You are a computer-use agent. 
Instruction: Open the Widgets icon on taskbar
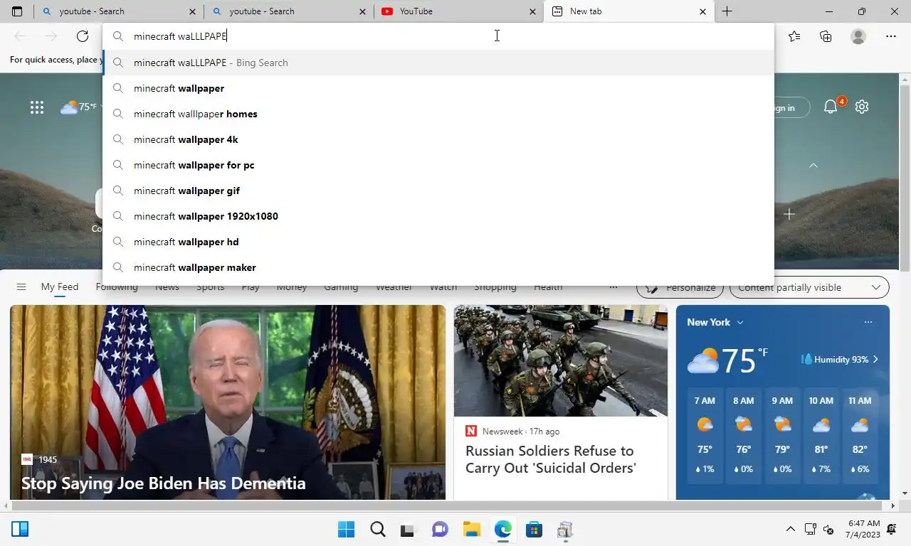(20, 529)
